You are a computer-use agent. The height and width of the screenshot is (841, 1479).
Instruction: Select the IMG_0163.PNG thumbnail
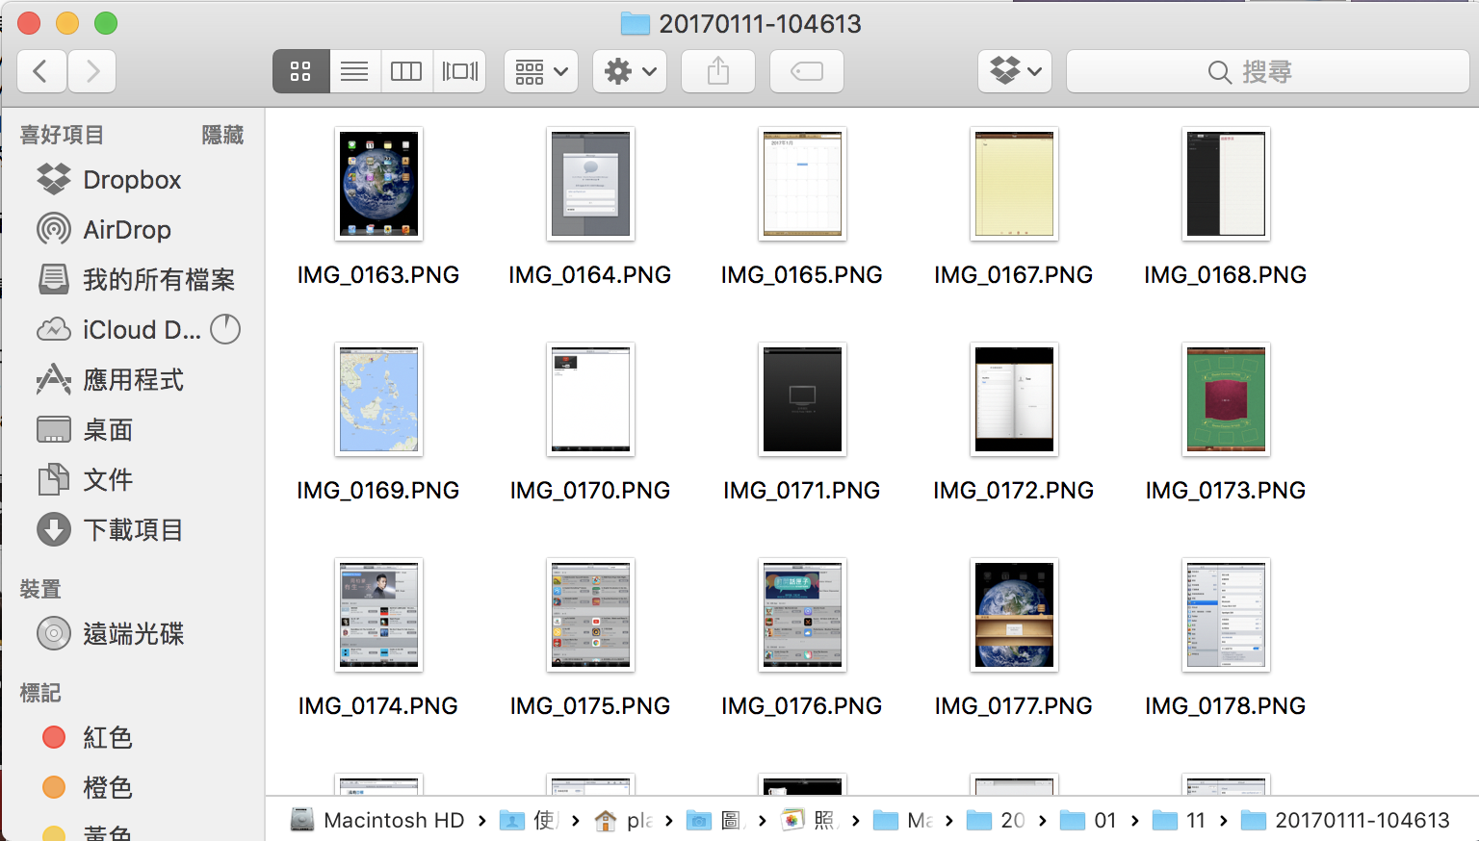tap(378, 184)
